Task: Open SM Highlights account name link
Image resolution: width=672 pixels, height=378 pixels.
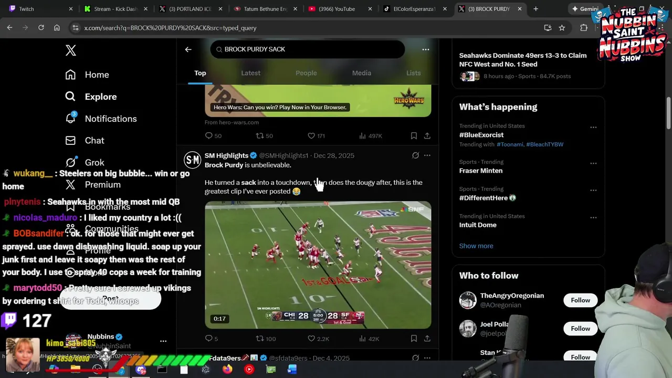Action: coord(226,155)
